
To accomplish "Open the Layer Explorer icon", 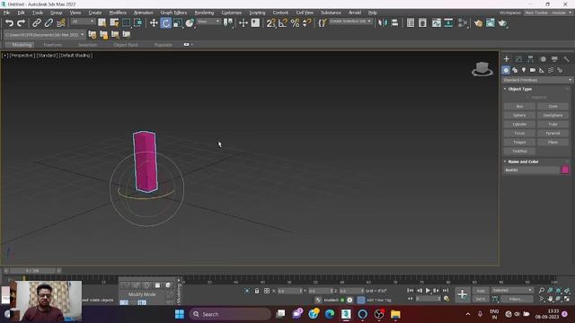I will [422, 23].
